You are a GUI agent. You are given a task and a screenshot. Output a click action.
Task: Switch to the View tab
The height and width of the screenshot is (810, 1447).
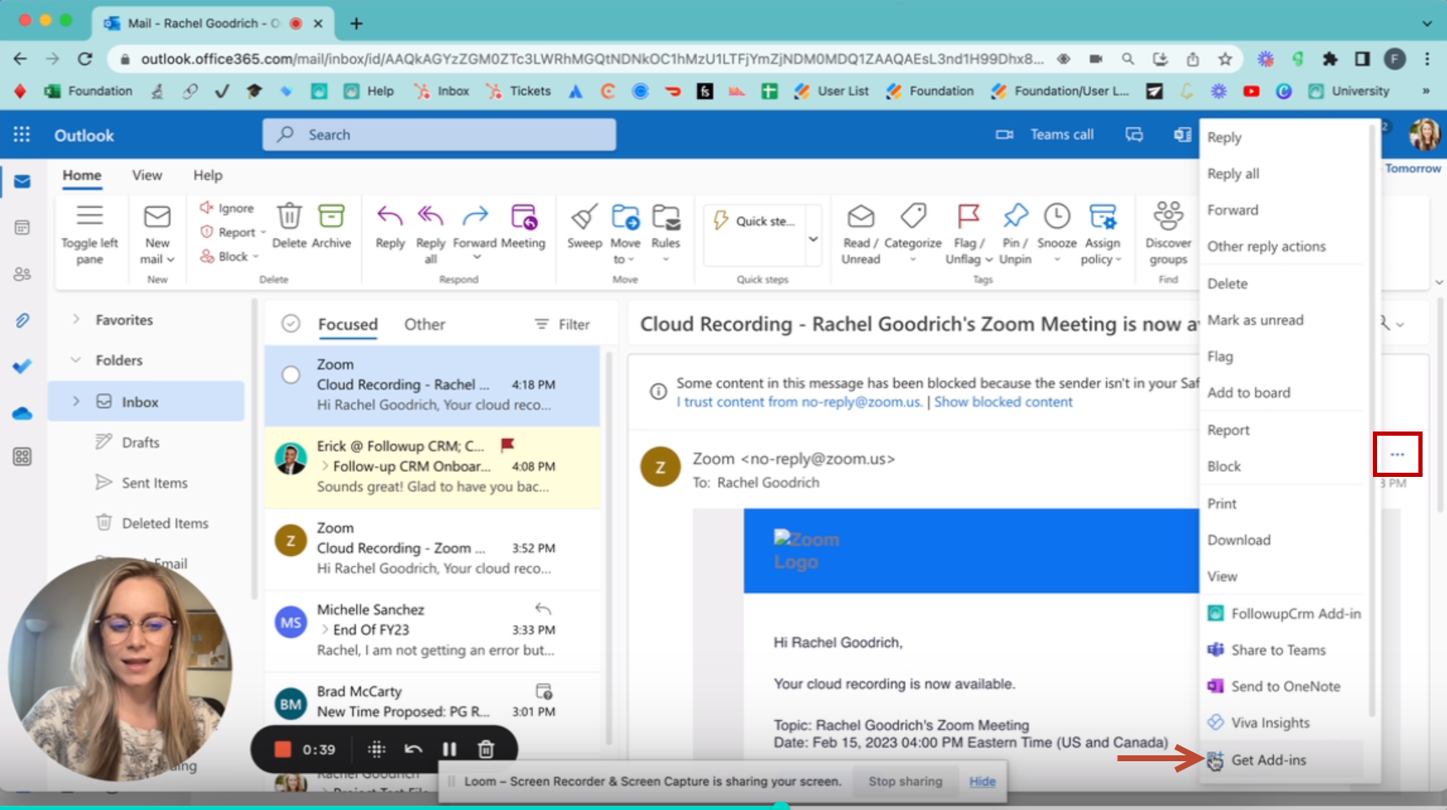[146, 175]
